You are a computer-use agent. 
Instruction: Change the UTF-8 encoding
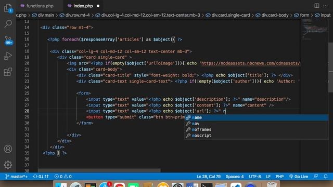tap(254, 177)
